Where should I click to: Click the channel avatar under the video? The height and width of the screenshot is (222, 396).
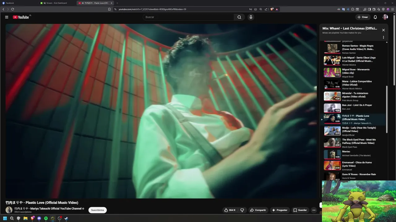pos(9,210)
